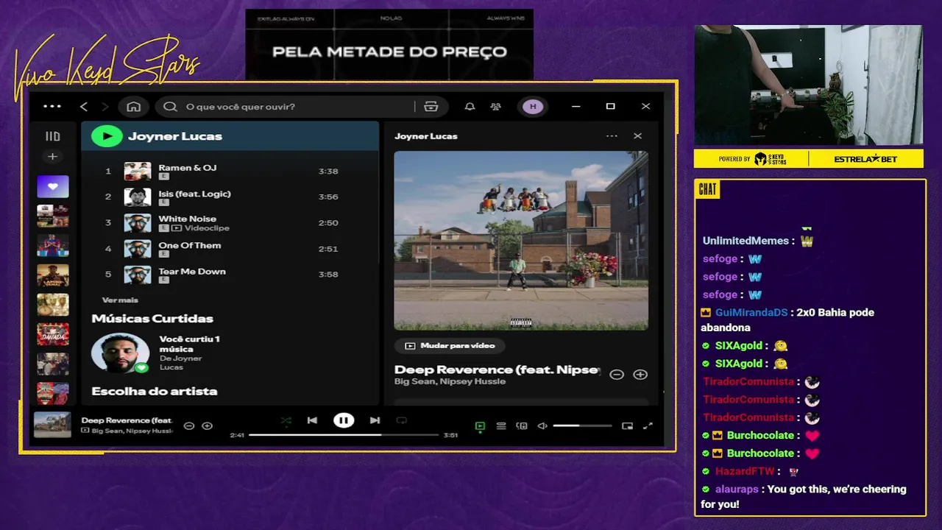The width and height of the screenshot is (942, 530).
Task: Select the track Isis (feat. Logic)
Action: 194,194
